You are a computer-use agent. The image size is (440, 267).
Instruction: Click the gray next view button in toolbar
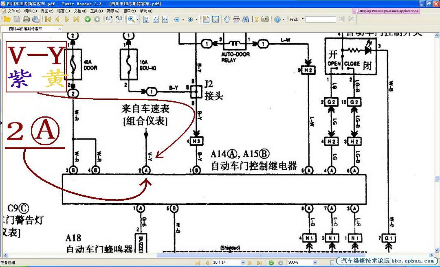(x=97, y=20)
